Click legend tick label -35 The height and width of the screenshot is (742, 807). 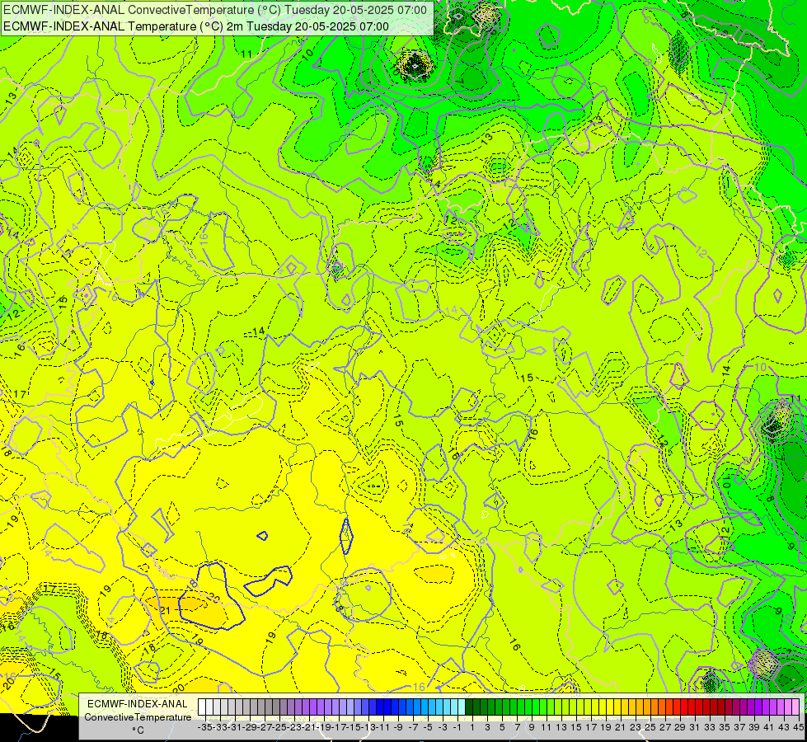point(205,728)
